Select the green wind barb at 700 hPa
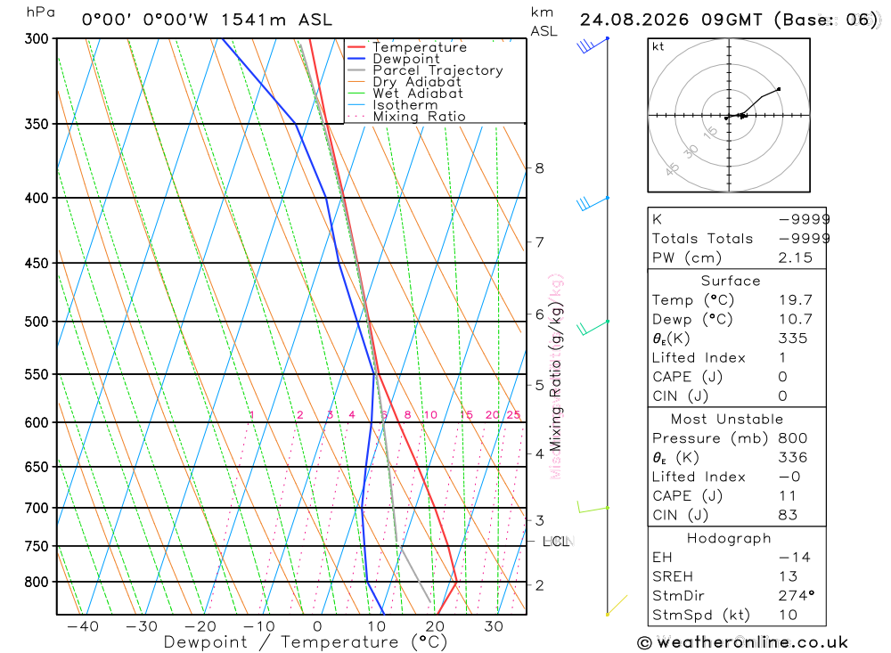 [x=593, y=508]
